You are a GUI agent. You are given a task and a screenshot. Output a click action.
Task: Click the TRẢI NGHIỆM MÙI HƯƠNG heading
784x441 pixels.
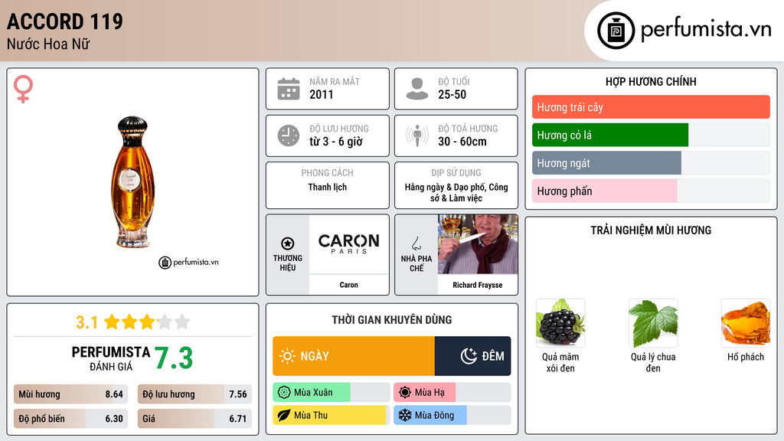tap(651, 230)
